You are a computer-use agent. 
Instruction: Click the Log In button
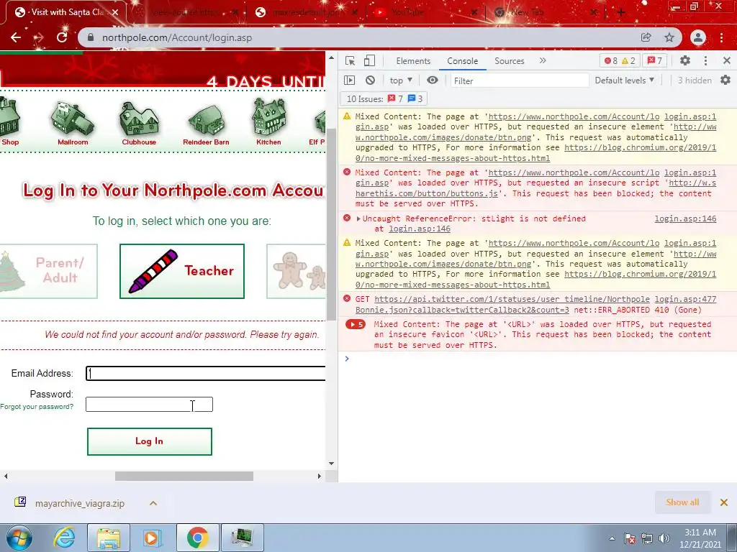(x=150, y=441)
